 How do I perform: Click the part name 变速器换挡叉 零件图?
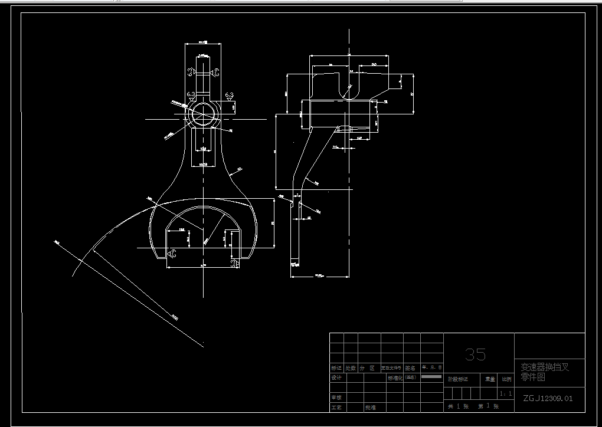[545, 373]
